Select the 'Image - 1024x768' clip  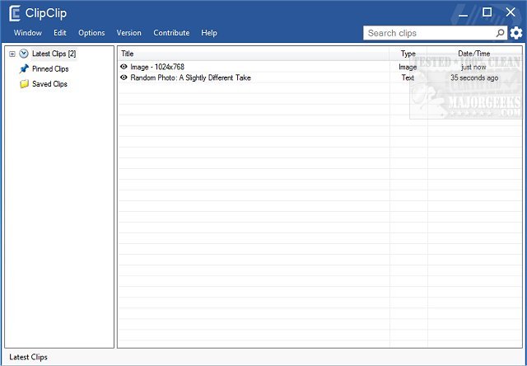click(157, 67)
